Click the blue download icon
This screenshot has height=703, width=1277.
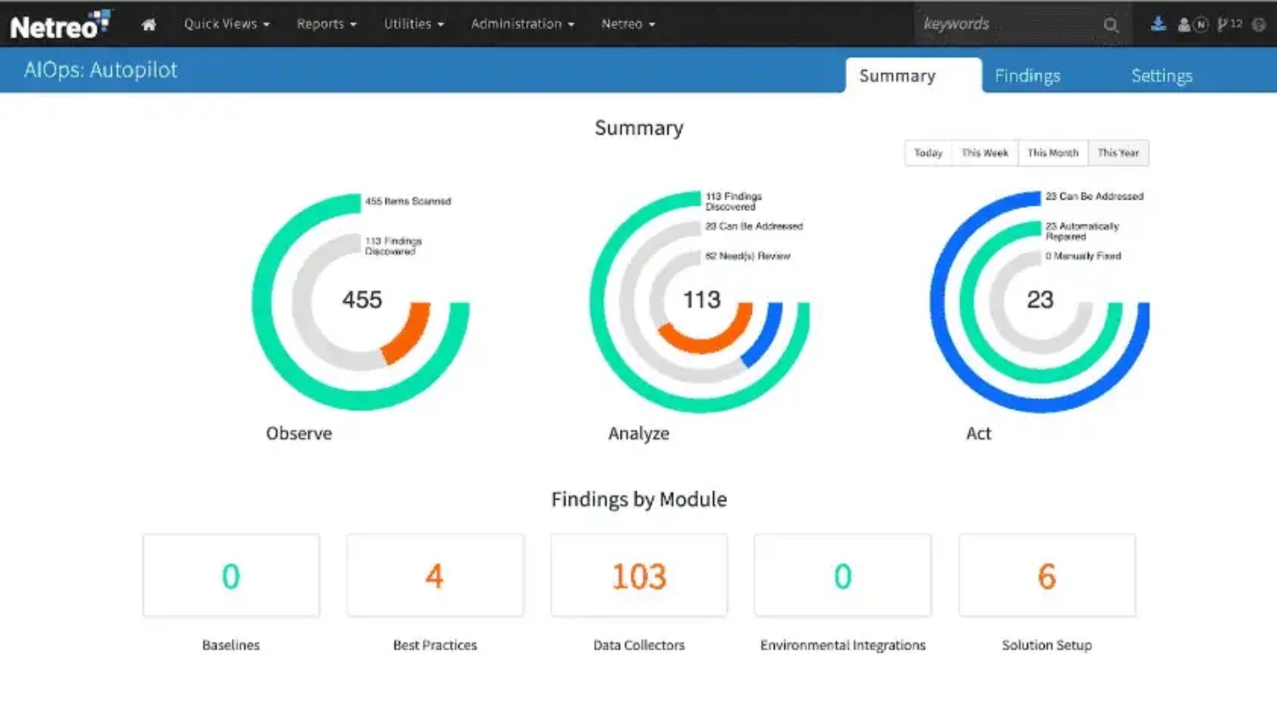1158,24
